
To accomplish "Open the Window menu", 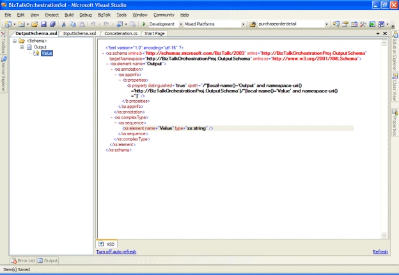I will [140, 15].
